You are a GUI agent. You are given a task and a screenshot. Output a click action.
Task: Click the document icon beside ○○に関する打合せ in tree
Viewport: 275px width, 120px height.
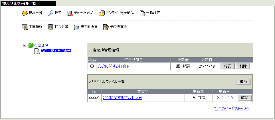click(x=37, y=51)
